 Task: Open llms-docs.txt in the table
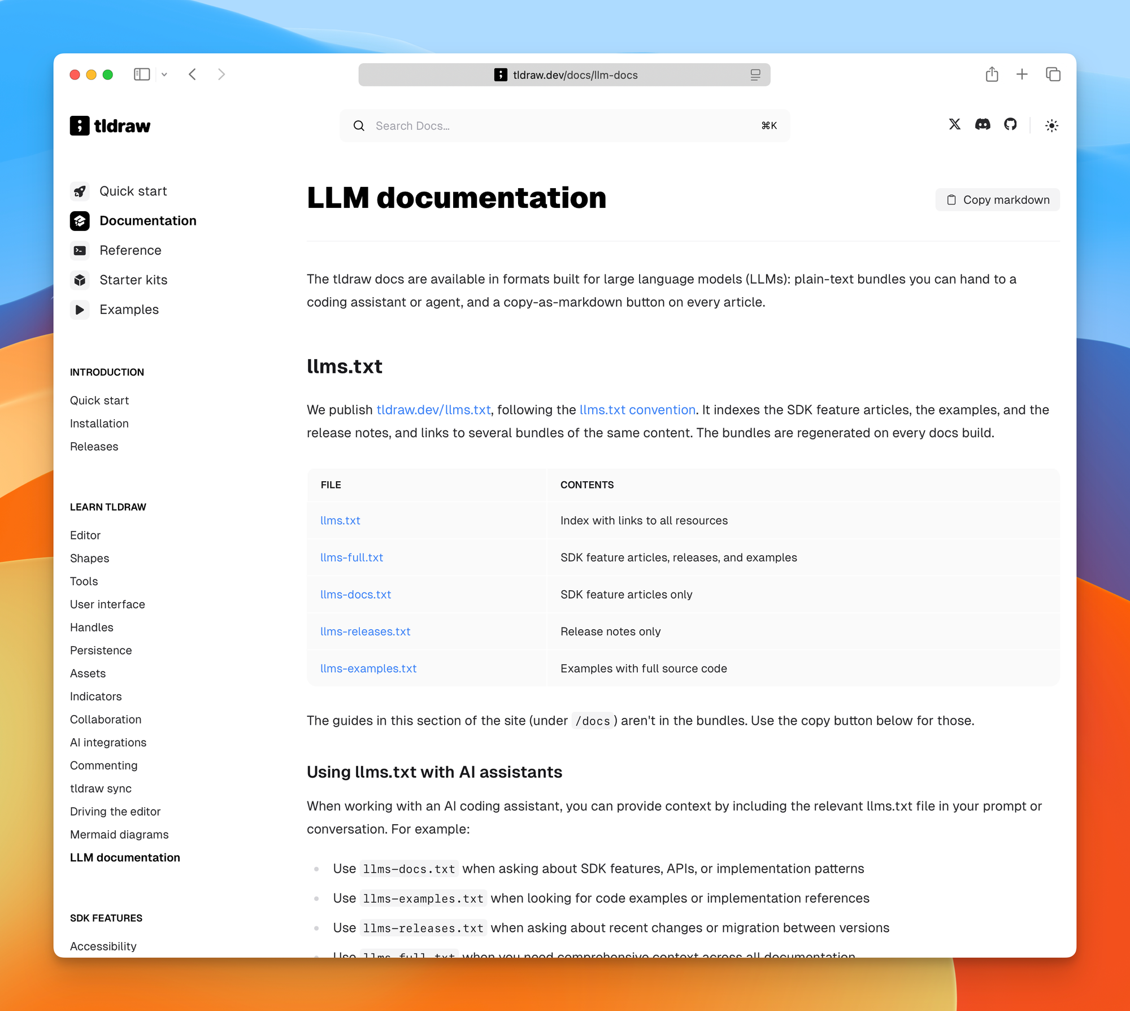click(355, 595)
